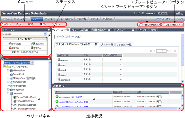Click the 異常0台 error status icon
185x118 pixels.
click(10, 48)
